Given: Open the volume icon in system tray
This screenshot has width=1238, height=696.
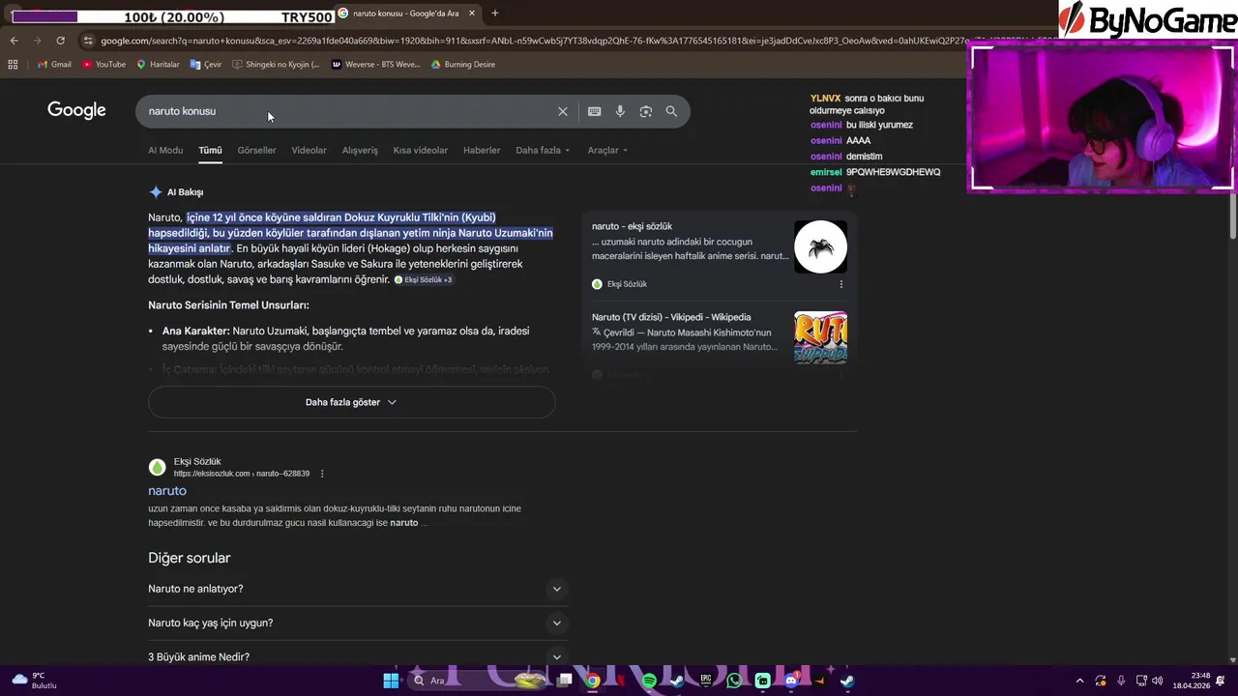Looking at the screenshot, I should click(x=1158, y=681).
